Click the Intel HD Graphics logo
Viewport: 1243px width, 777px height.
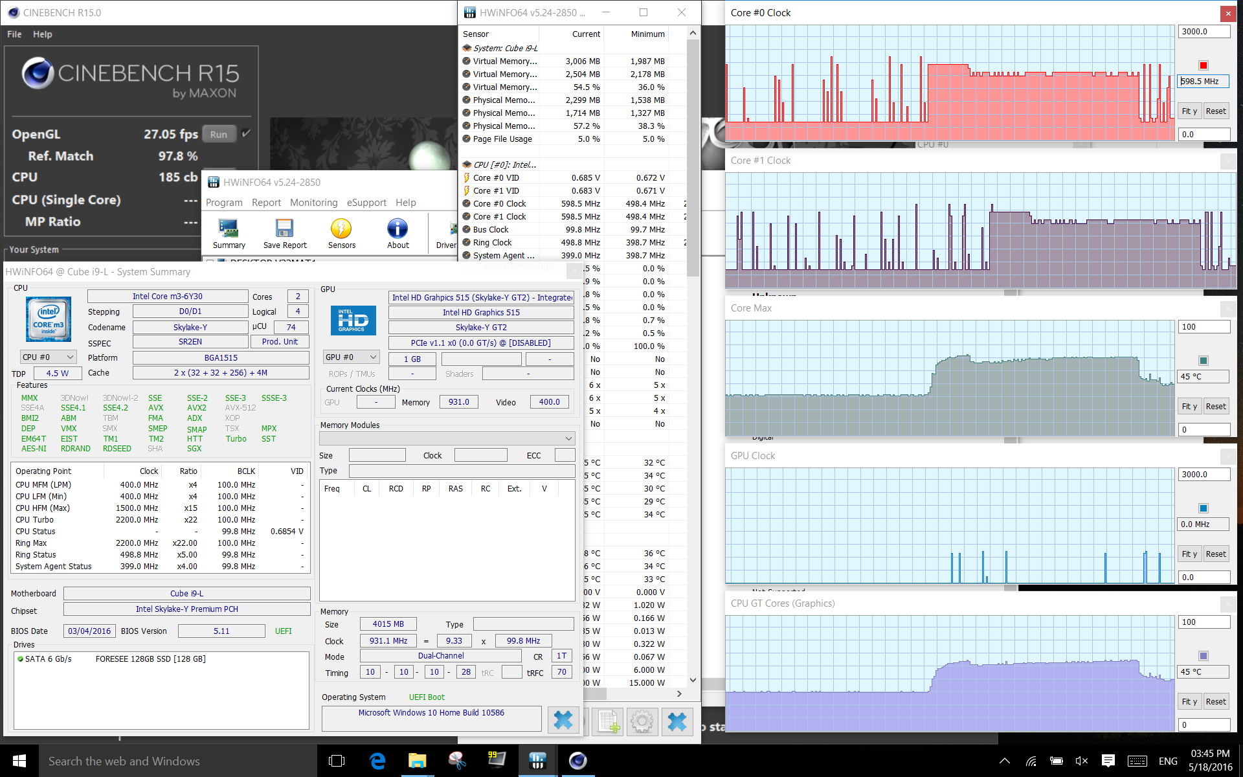pyautogui.click(x=353, y=320)
